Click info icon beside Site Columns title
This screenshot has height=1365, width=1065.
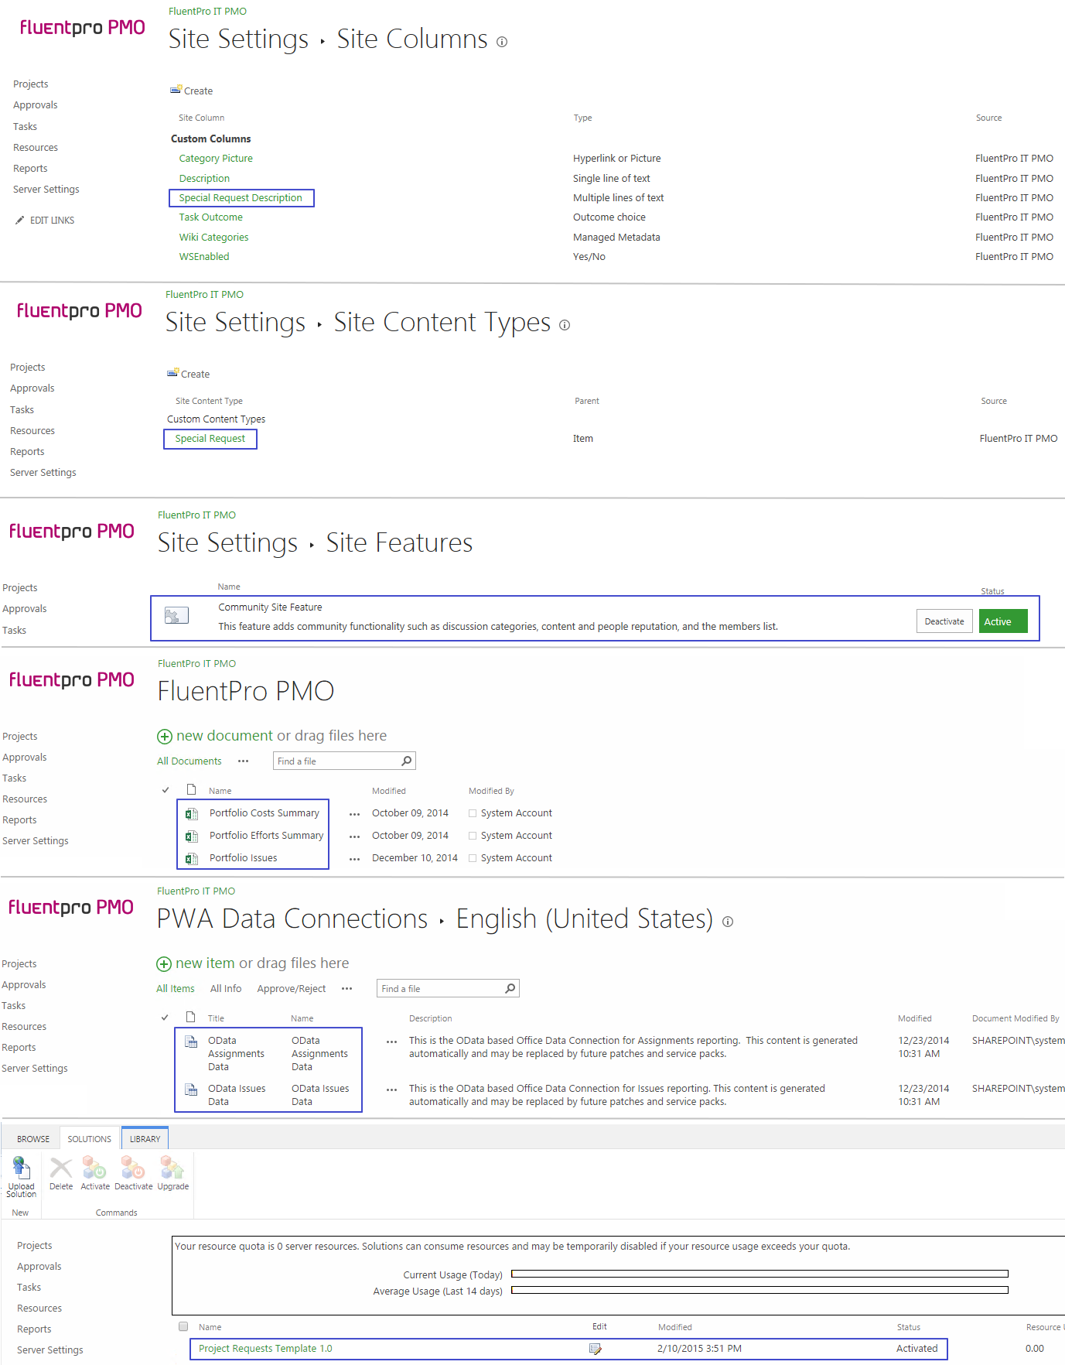[x=502, y=42]
